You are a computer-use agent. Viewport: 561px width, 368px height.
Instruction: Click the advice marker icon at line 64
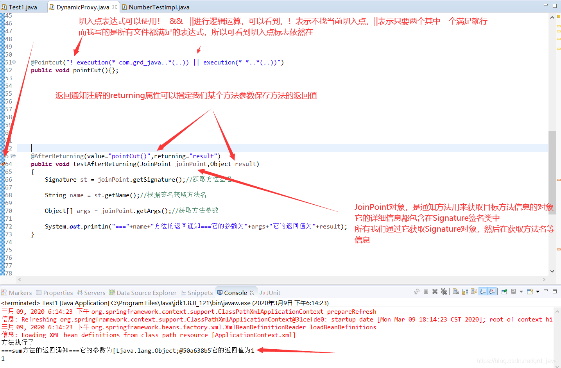[3, 164]
